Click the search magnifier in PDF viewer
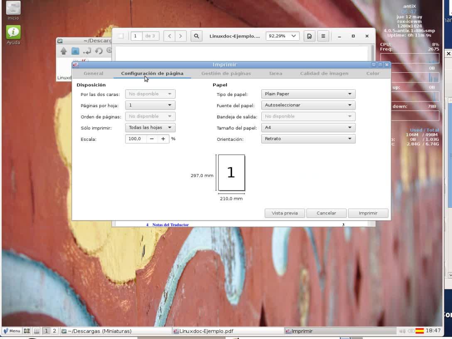Image resolution: width=452 pixels, height=339 pixels. coord(197,36)
